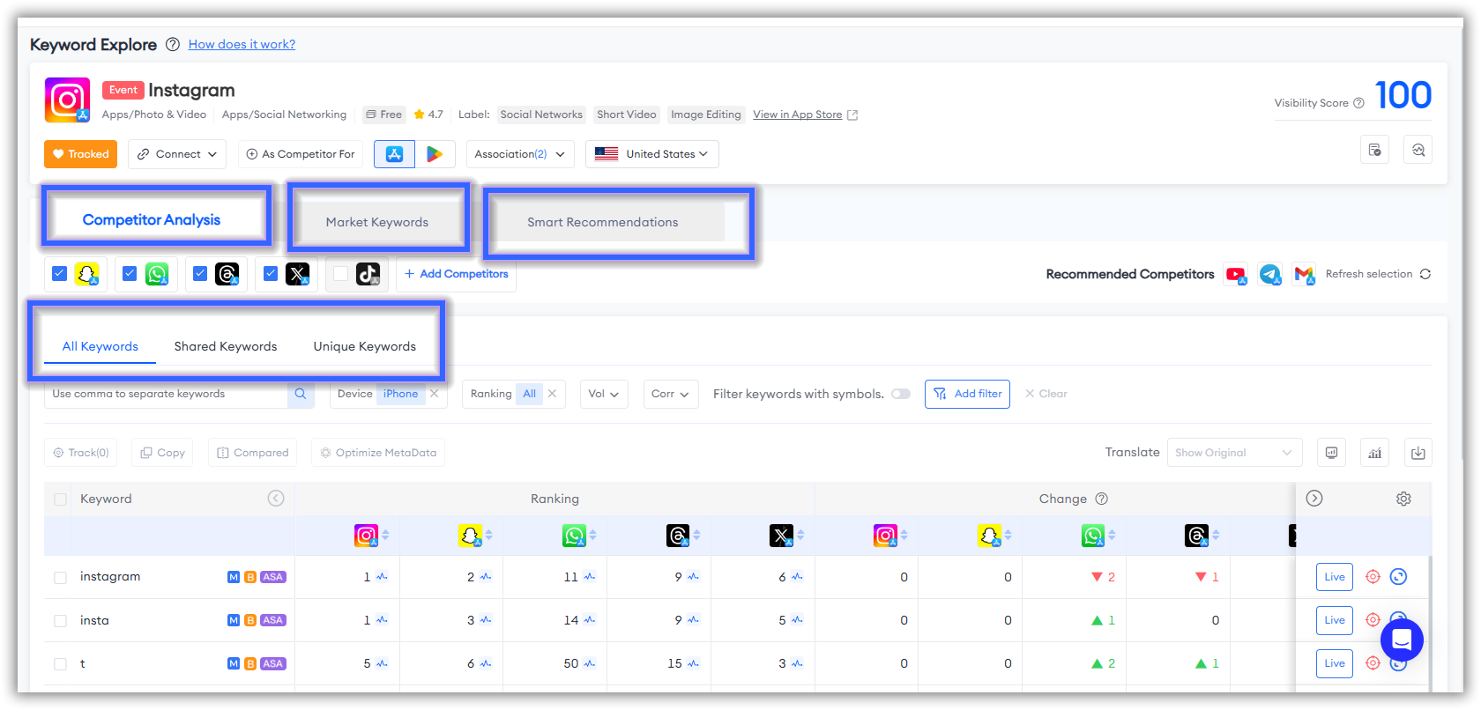The width and height of the screenshot is (1481, 710).
Task: Open the chart view icon above the table
Action: [x=1374, y=453]
